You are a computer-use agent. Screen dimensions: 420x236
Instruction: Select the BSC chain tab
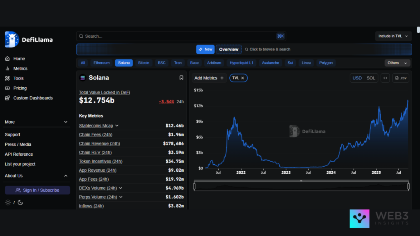click(x=162, y=63)
